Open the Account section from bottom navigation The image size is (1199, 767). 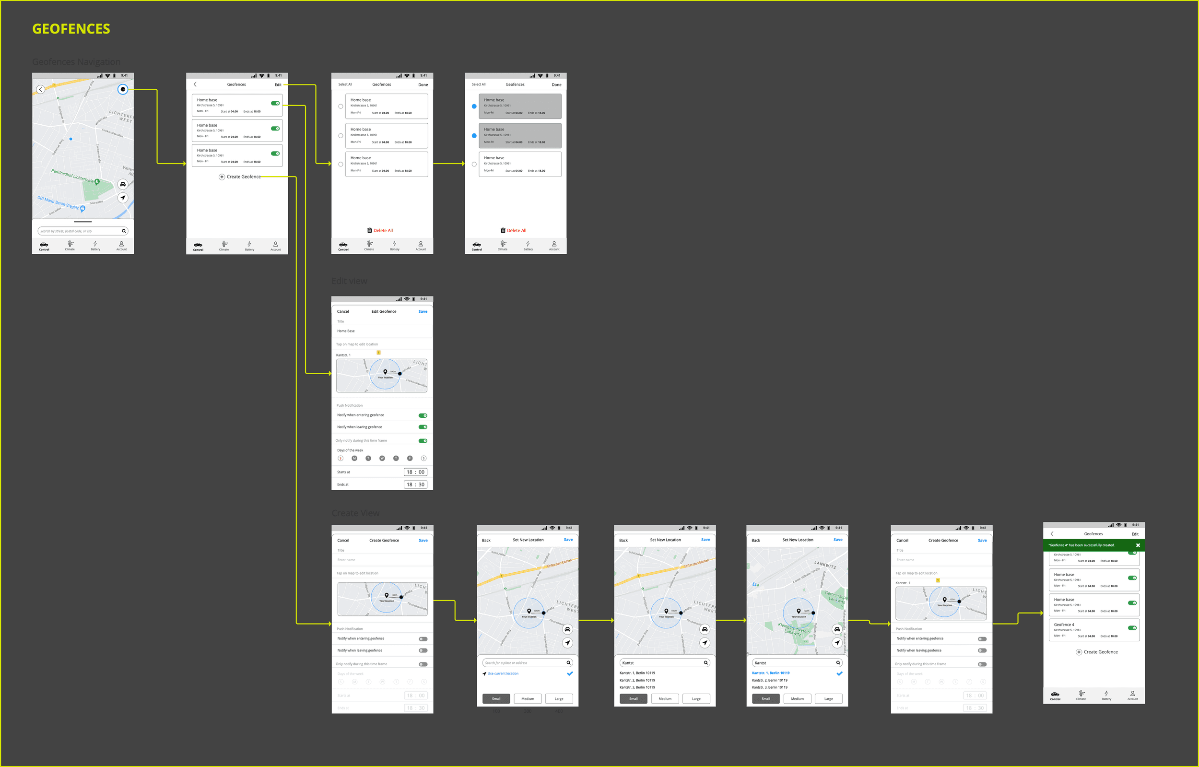(x=121, y=245)
